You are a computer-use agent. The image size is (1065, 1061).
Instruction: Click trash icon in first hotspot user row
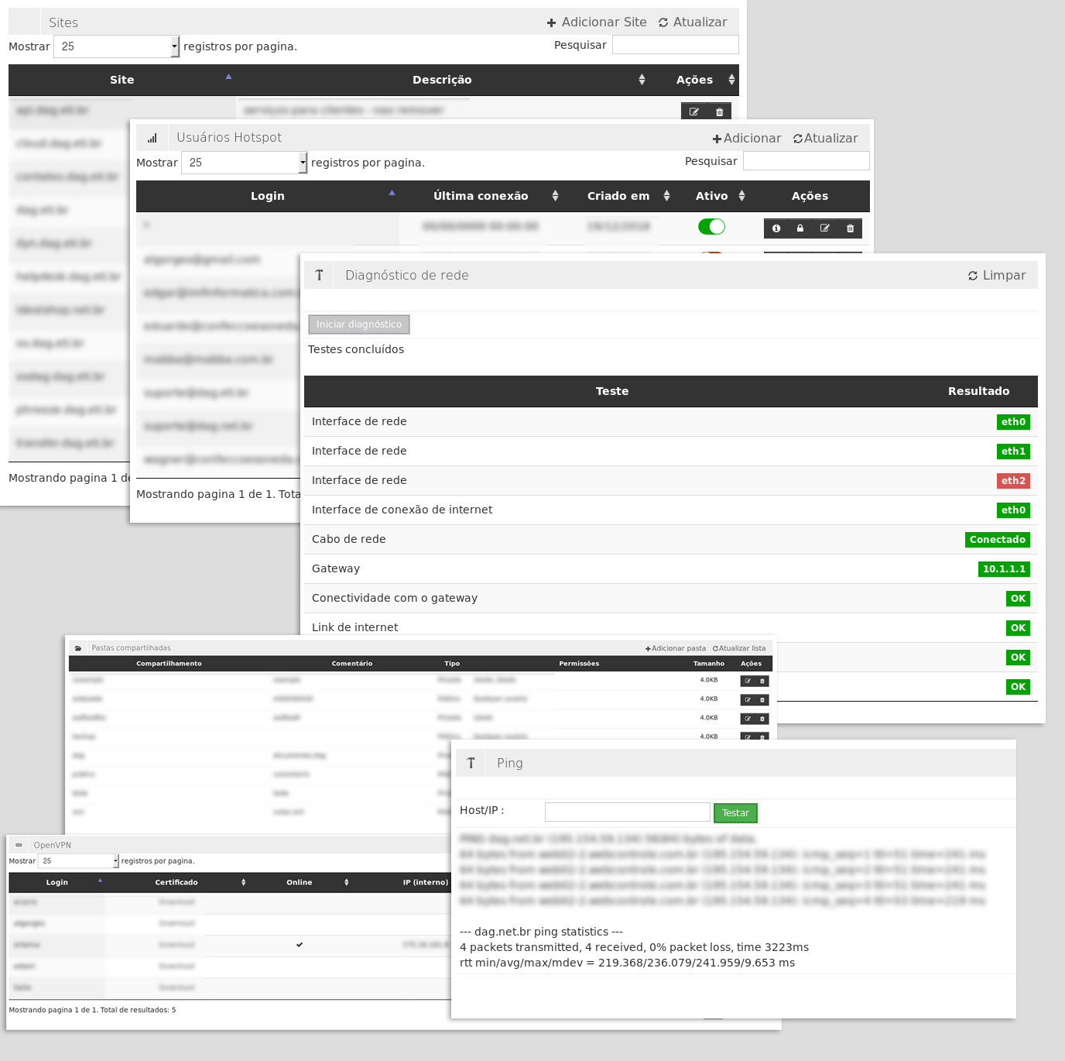pos(850,228)
